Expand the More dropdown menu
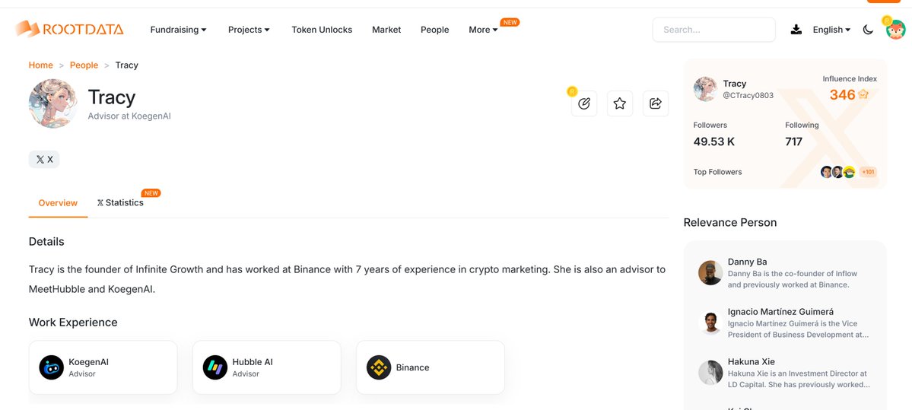The width and height of the screenshot is (912, 410). 483,30
